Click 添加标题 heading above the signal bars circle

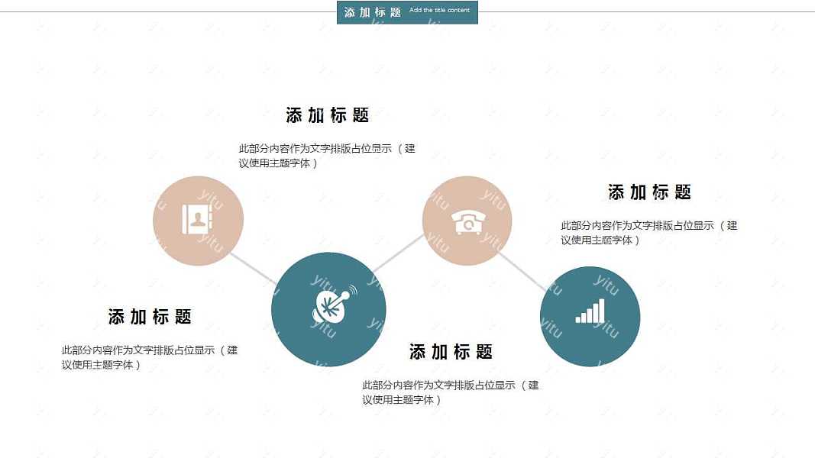coord(649,192)
